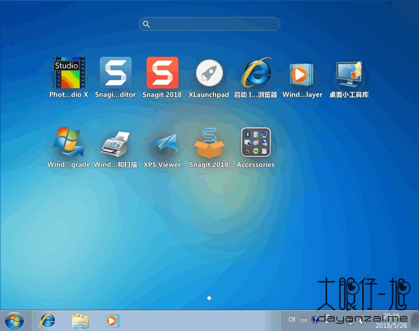
Task: Open Windows Media Player from launchpad grid
Action: [302, 74]
